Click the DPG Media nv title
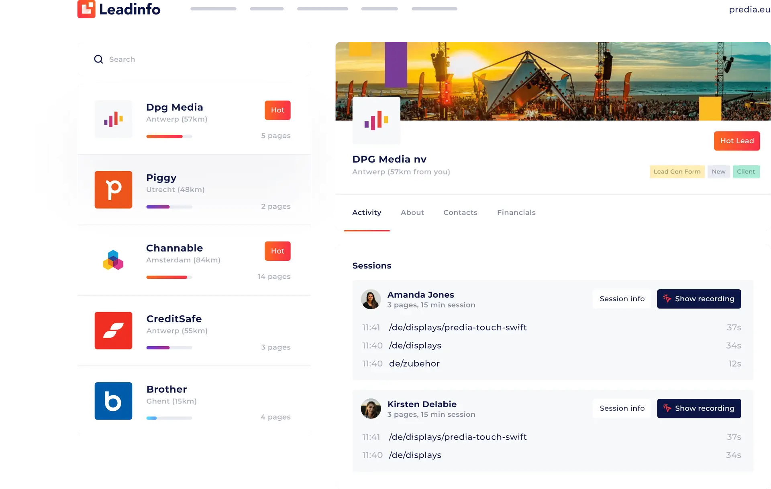The width and height of the screenshot is (771, 489). [x=389, y=159]
